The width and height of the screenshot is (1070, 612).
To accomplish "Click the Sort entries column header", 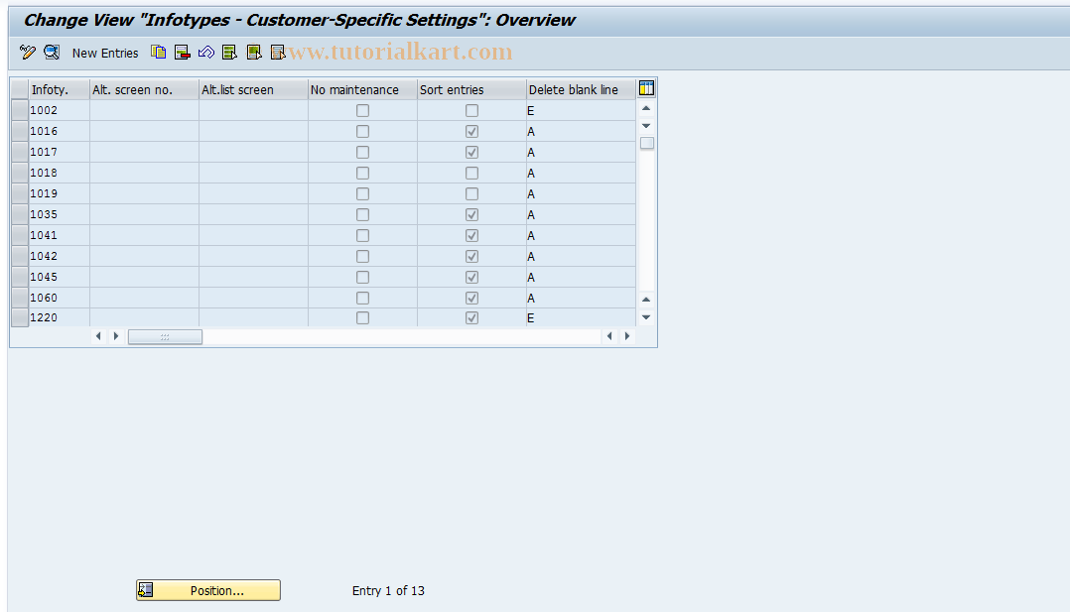I will coord(471,89).
